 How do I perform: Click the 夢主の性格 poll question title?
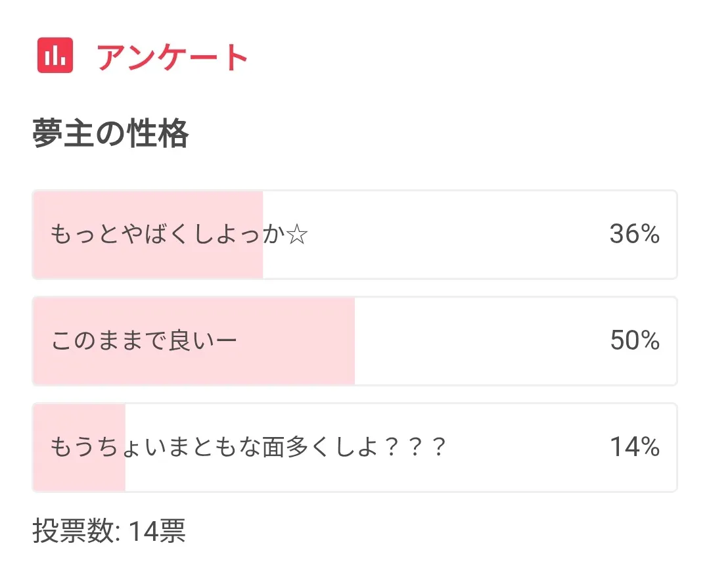[110, 134]
